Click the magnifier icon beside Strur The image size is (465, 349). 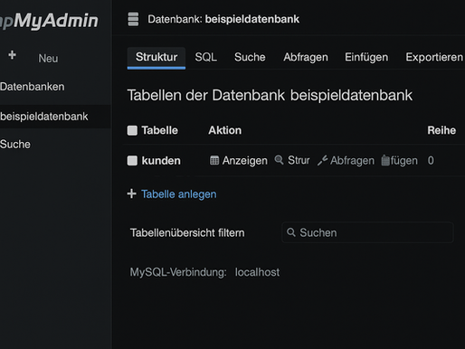point(279,160)
